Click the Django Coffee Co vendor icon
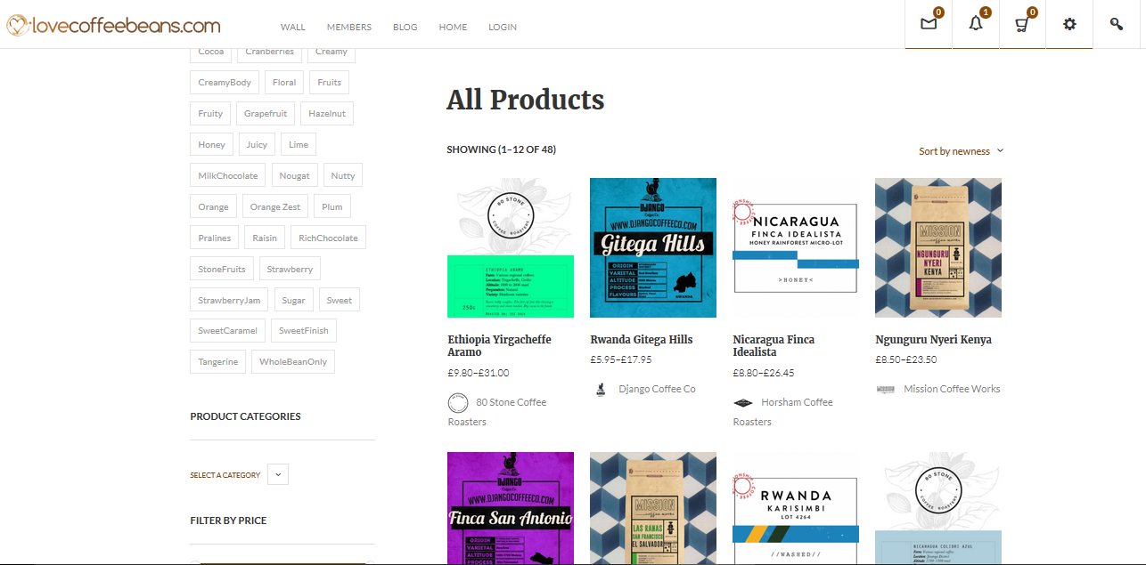 click(601, 389)
